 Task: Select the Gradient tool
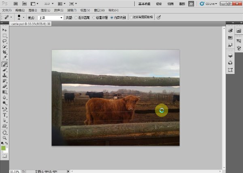tap(4, 92)
